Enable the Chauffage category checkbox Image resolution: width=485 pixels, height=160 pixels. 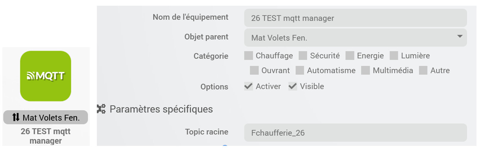[x=249, y=56]
